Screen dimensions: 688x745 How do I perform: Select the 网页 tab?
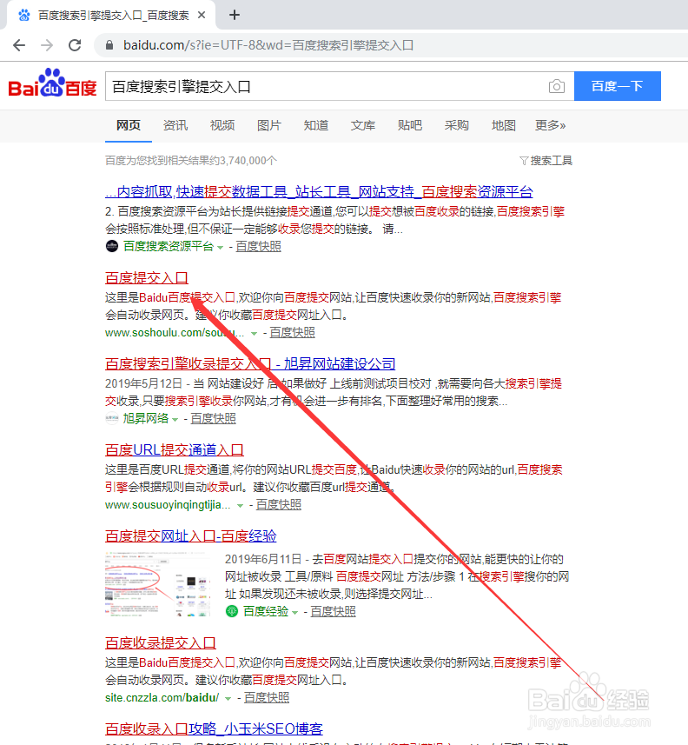point(129,125)
